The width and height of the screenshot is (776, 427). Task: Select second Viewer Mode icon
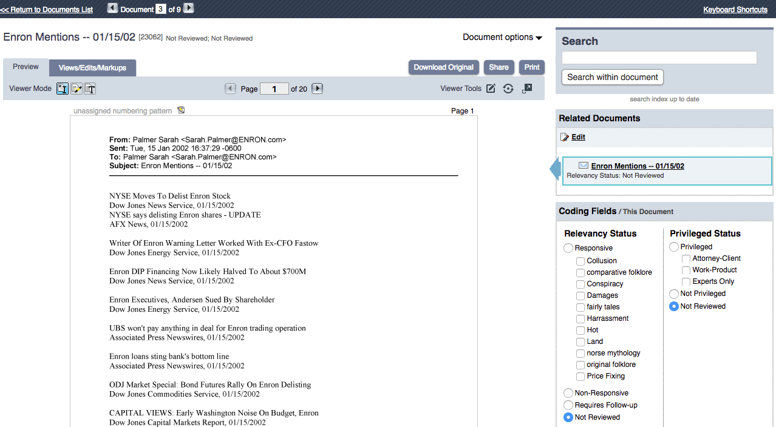pyautogui.click(x=77, y=89)
